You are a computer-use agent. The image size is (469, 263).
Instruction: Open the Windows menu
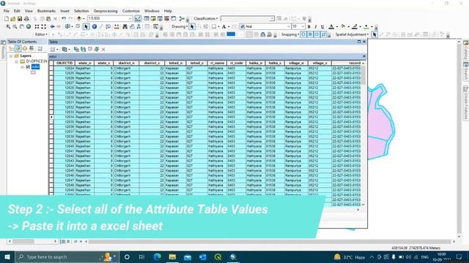click(x=152, y=11)
